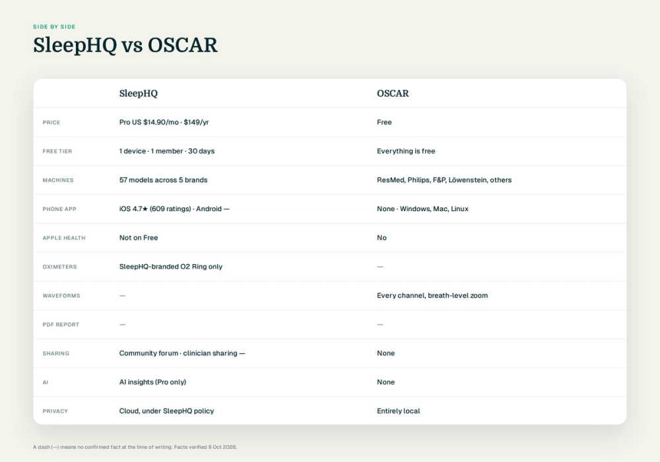Click the 'Entirely local' privacy cell
Screen dimensions: 660x462
399,411
